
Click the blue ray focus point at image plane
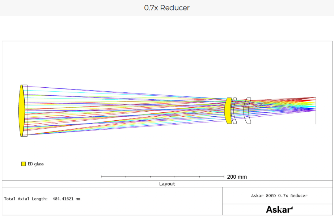(x=315, y=109)
